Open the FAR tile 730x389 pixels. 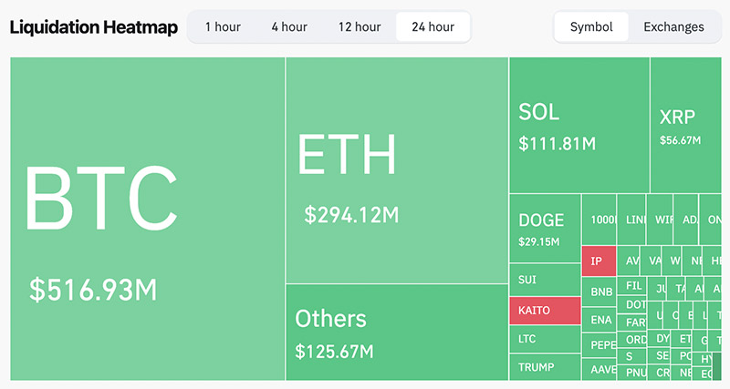tap(631, 322)
